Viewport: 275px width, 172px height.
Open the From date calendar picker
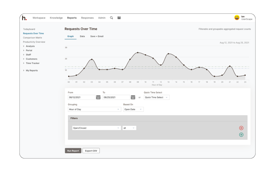tap(98, 97)
